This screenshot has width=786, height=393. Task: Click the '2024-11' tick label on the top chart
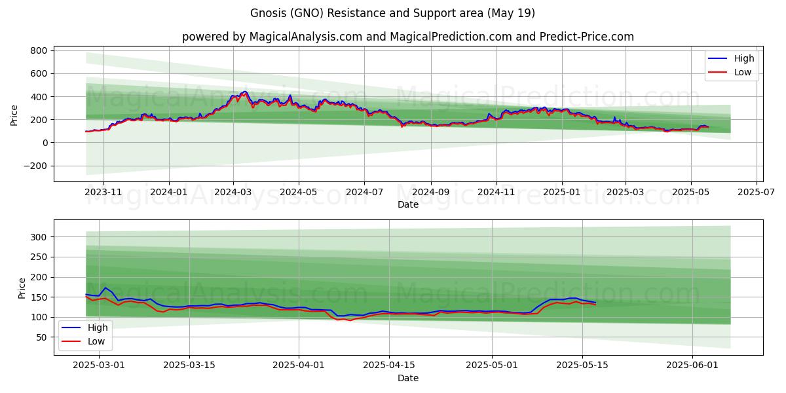[496, 193]
